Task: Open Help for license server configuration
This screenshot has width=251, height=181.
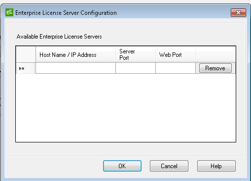Action: coord(216,166)
